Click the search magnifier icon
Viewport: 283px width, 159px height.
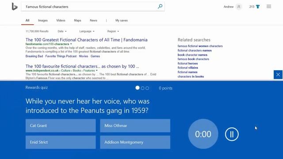tap(160, 7)
